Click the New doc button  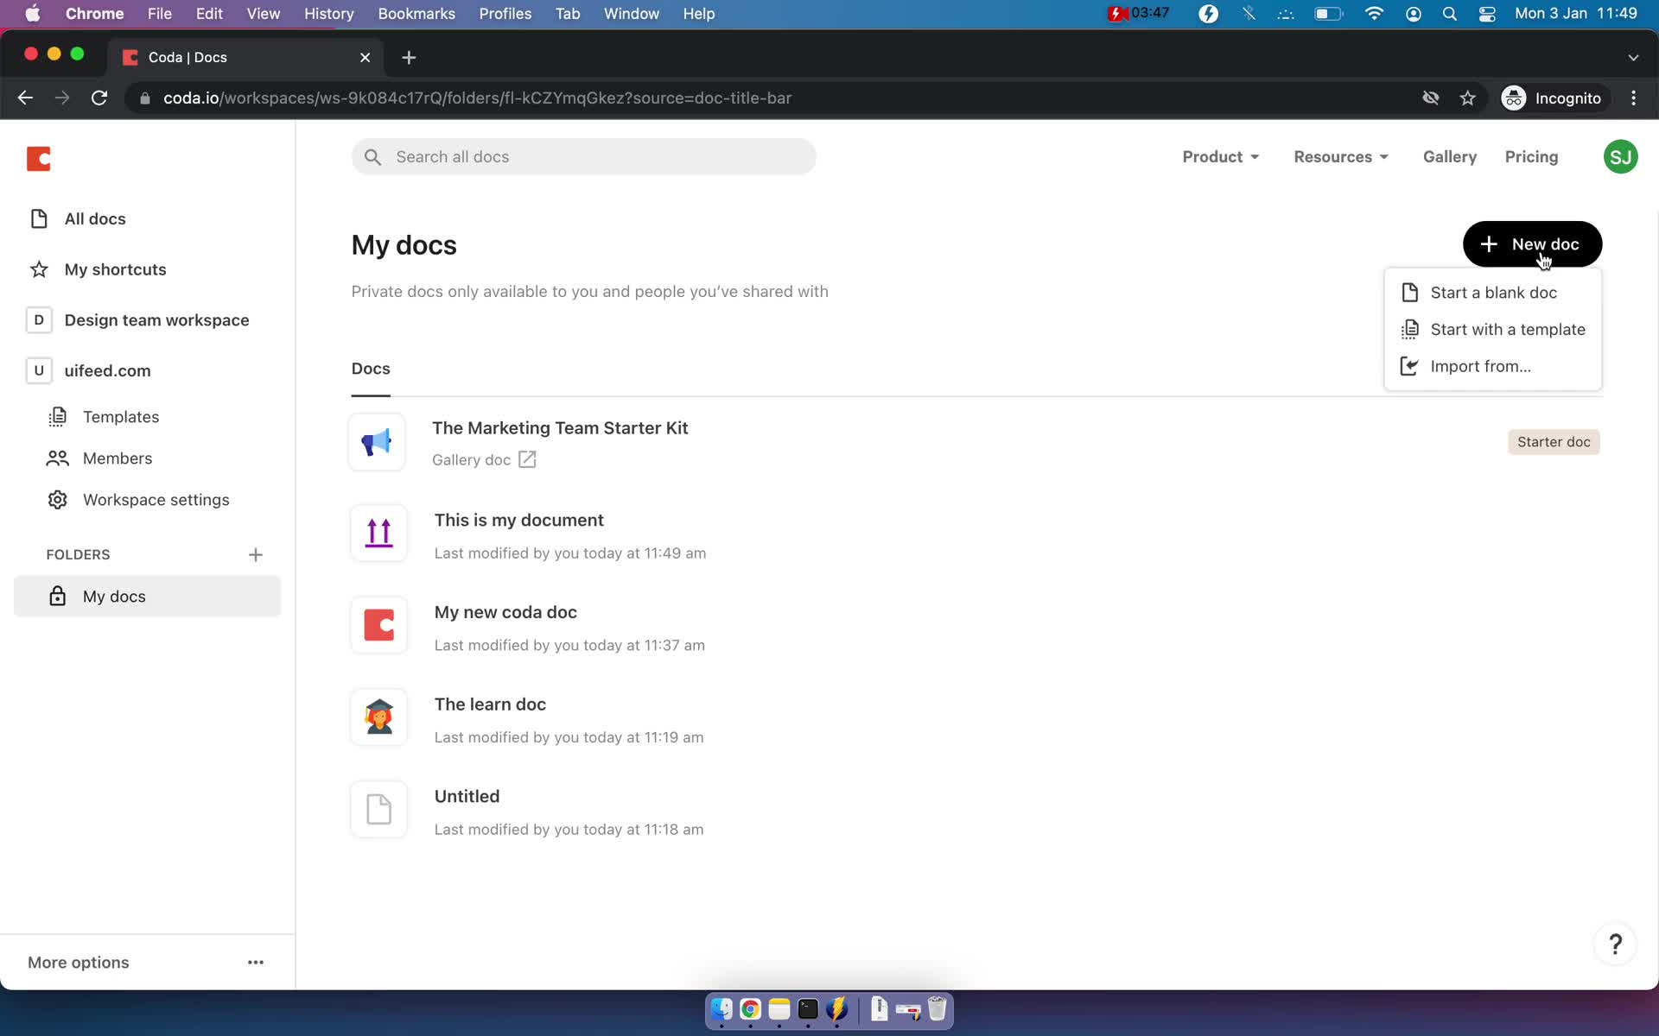(x=1532, y=244)
